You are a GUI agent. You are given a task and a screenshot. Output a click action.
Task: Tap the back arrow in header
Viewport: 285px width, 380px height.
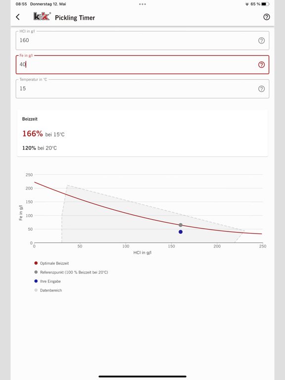[x=18, y=17]
